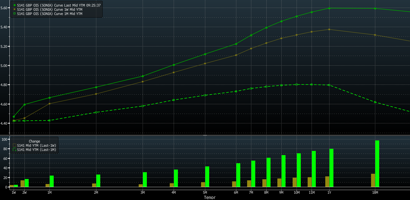The image size is (410, 200).
Task: Click the 8M tenor label
Action: (x=266, y=192)
